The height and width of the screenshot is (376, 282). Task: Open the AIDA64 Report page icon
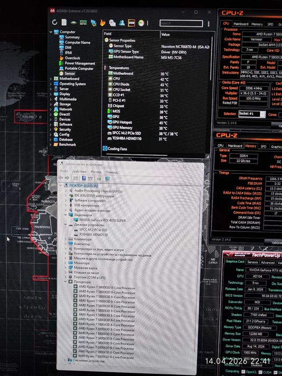[64, 23]
